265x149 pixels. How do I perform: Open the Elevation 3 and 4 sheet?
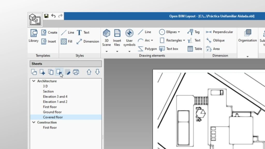55,96
